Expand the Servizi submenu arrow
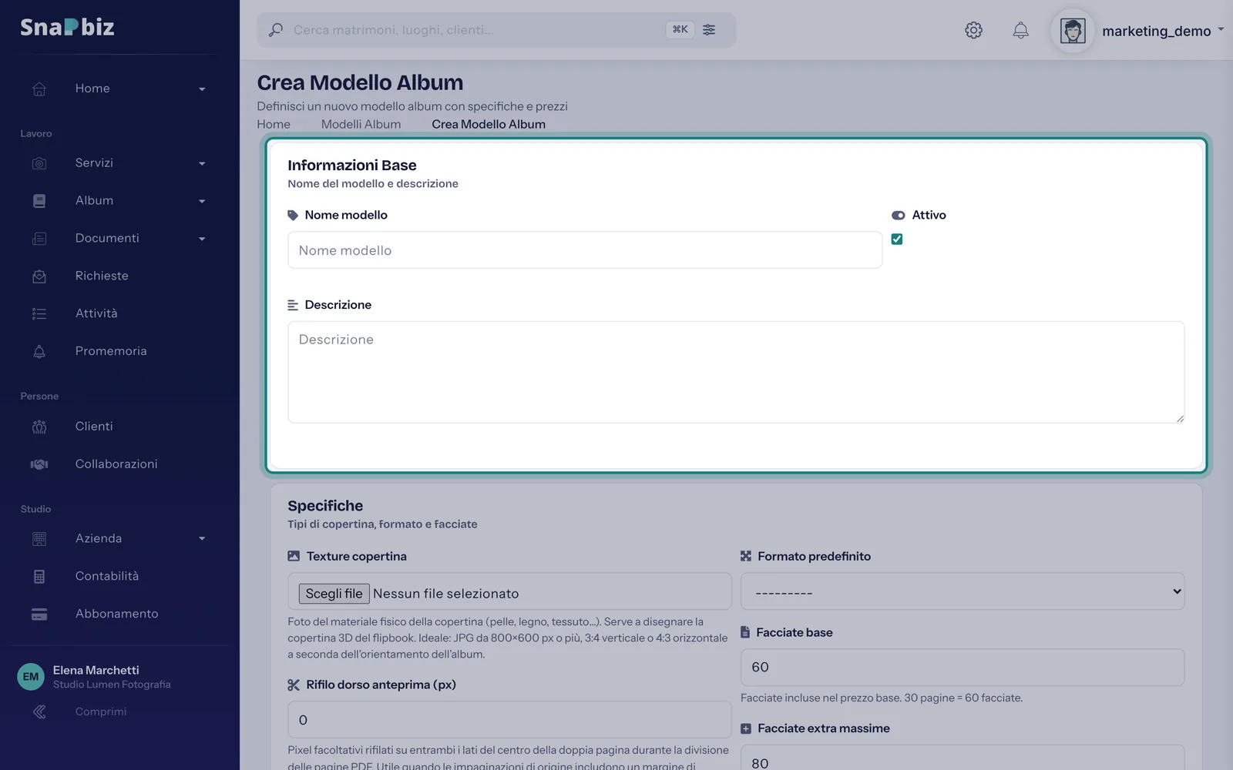The image size is (1233, 770). (202, 164)
